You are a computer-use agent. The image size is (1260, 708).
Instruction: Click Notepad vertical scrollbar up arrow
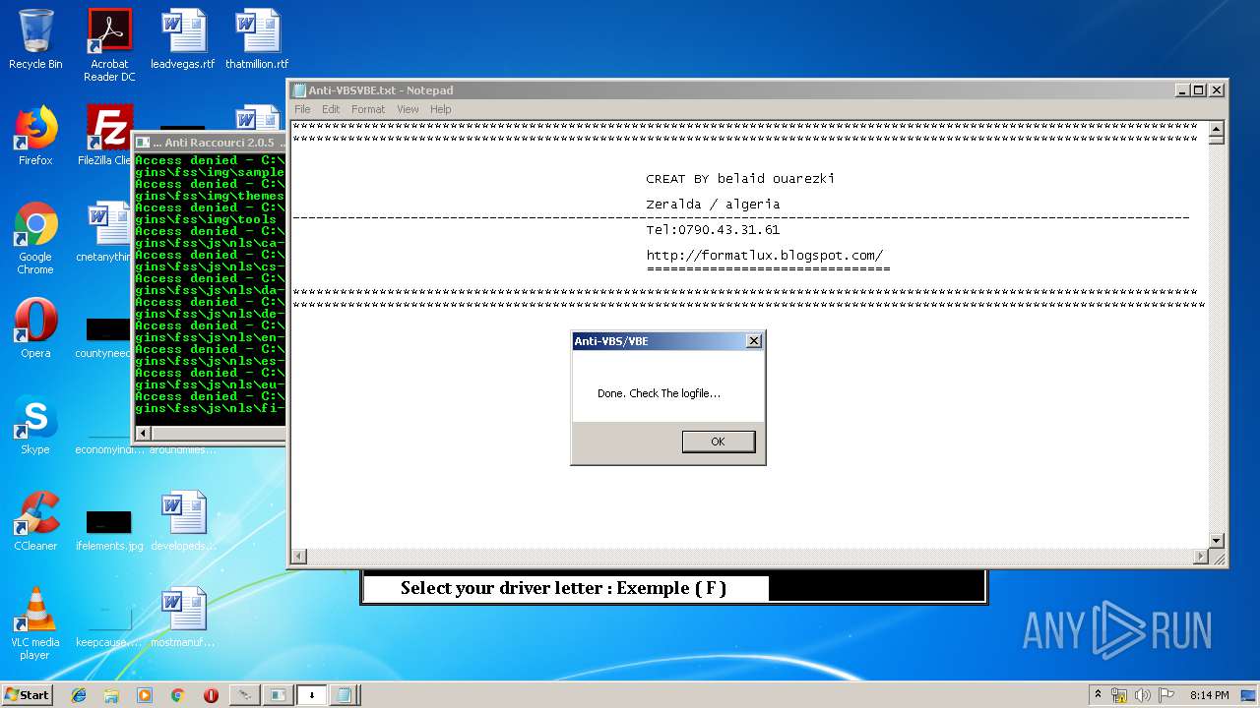point(1217,129)
